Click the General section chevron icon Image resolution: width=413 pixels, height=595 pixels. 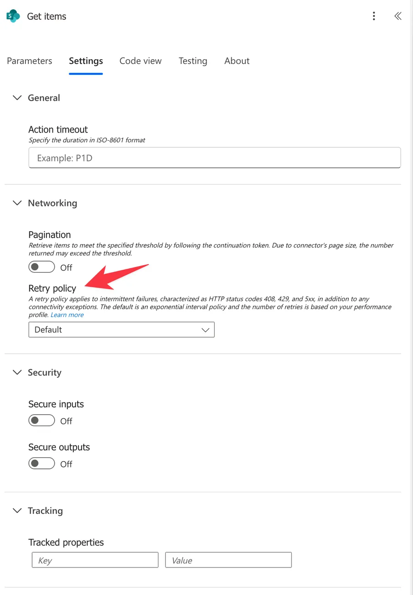tap(17, 98)
